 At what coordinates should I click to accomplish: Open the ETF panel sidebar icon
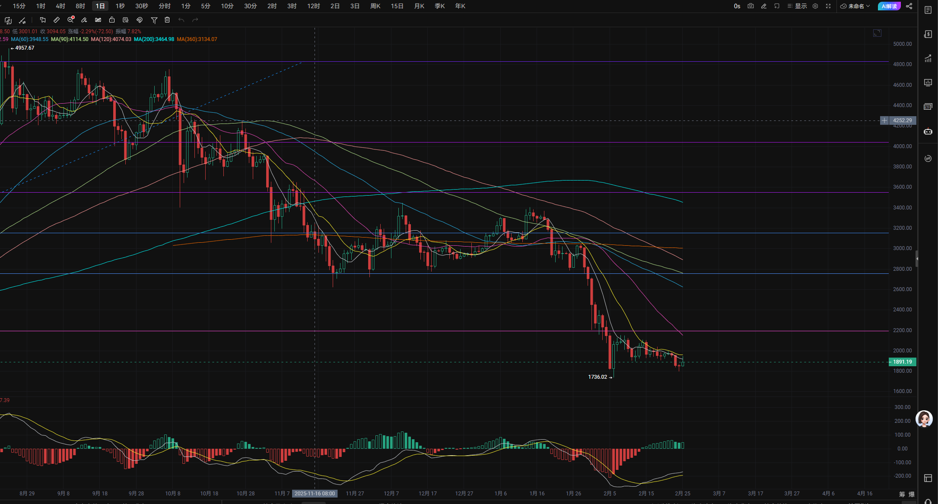928,106
